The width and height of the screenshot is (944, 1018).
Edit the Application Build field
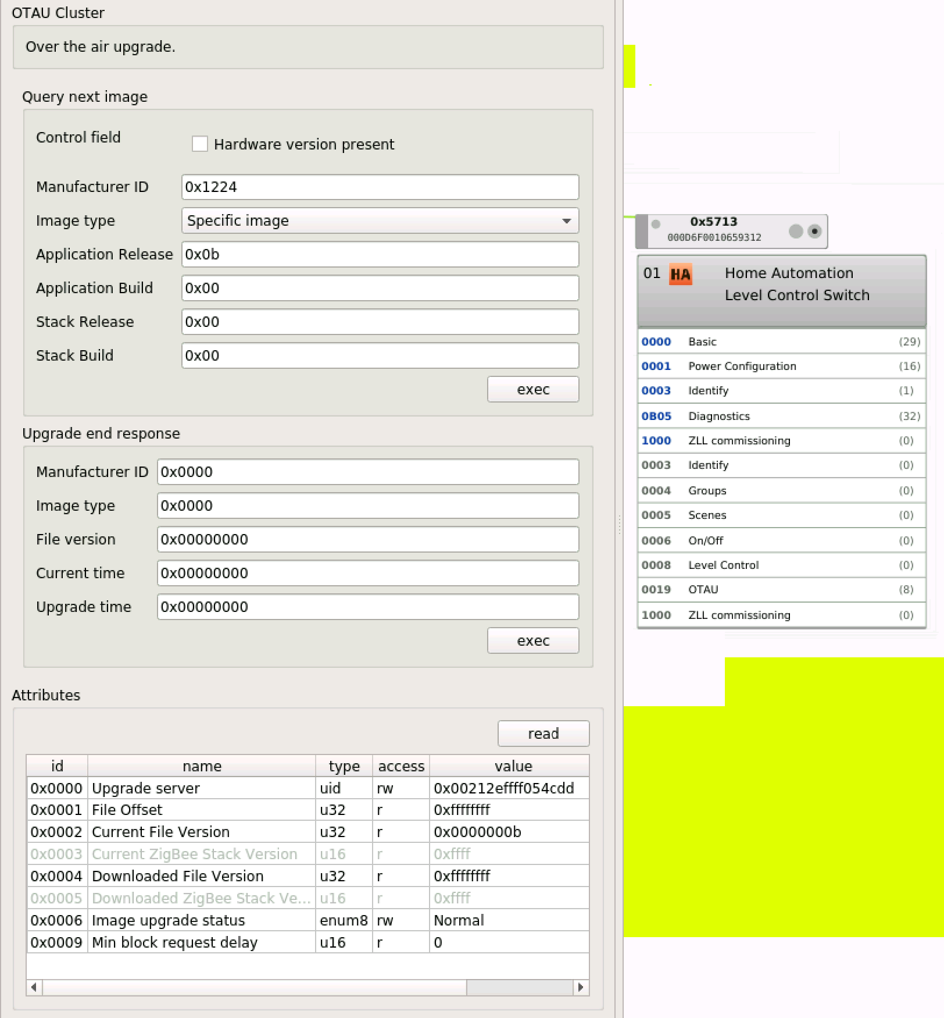380,288
